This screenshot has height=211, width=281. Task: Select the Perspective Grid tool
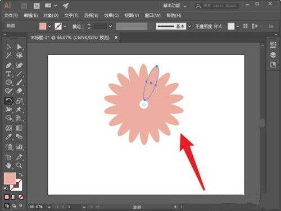click(19, 118)
